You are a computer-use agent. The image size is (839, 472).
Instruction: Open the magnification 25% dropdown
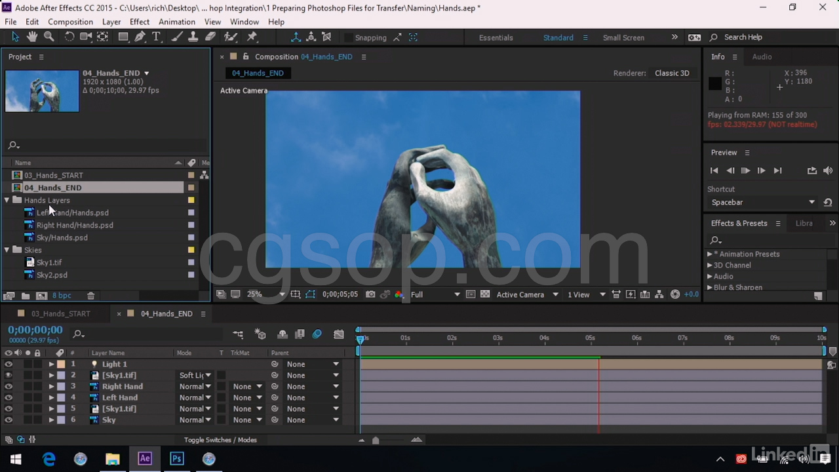[x=265, y=294]
